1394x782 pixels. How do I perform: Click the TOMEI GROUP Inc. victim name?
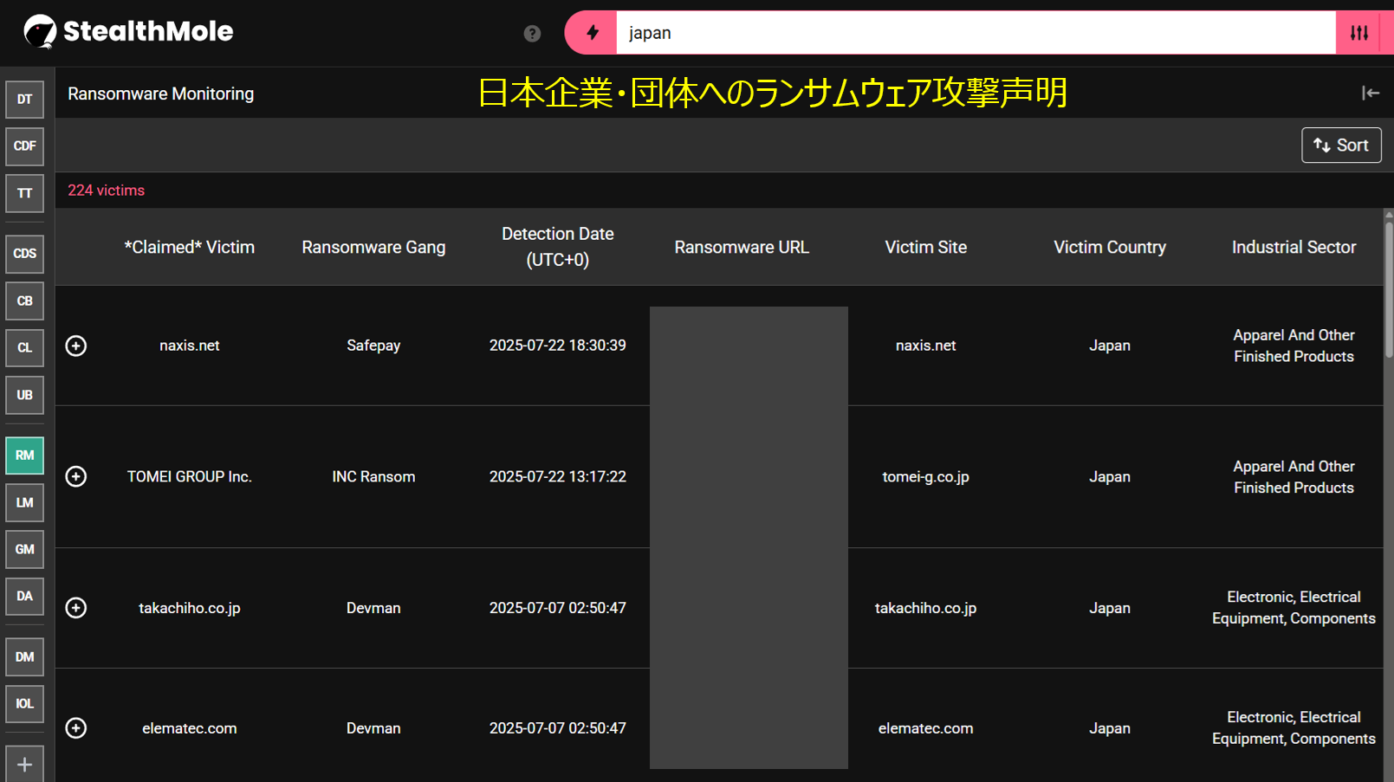190,477
